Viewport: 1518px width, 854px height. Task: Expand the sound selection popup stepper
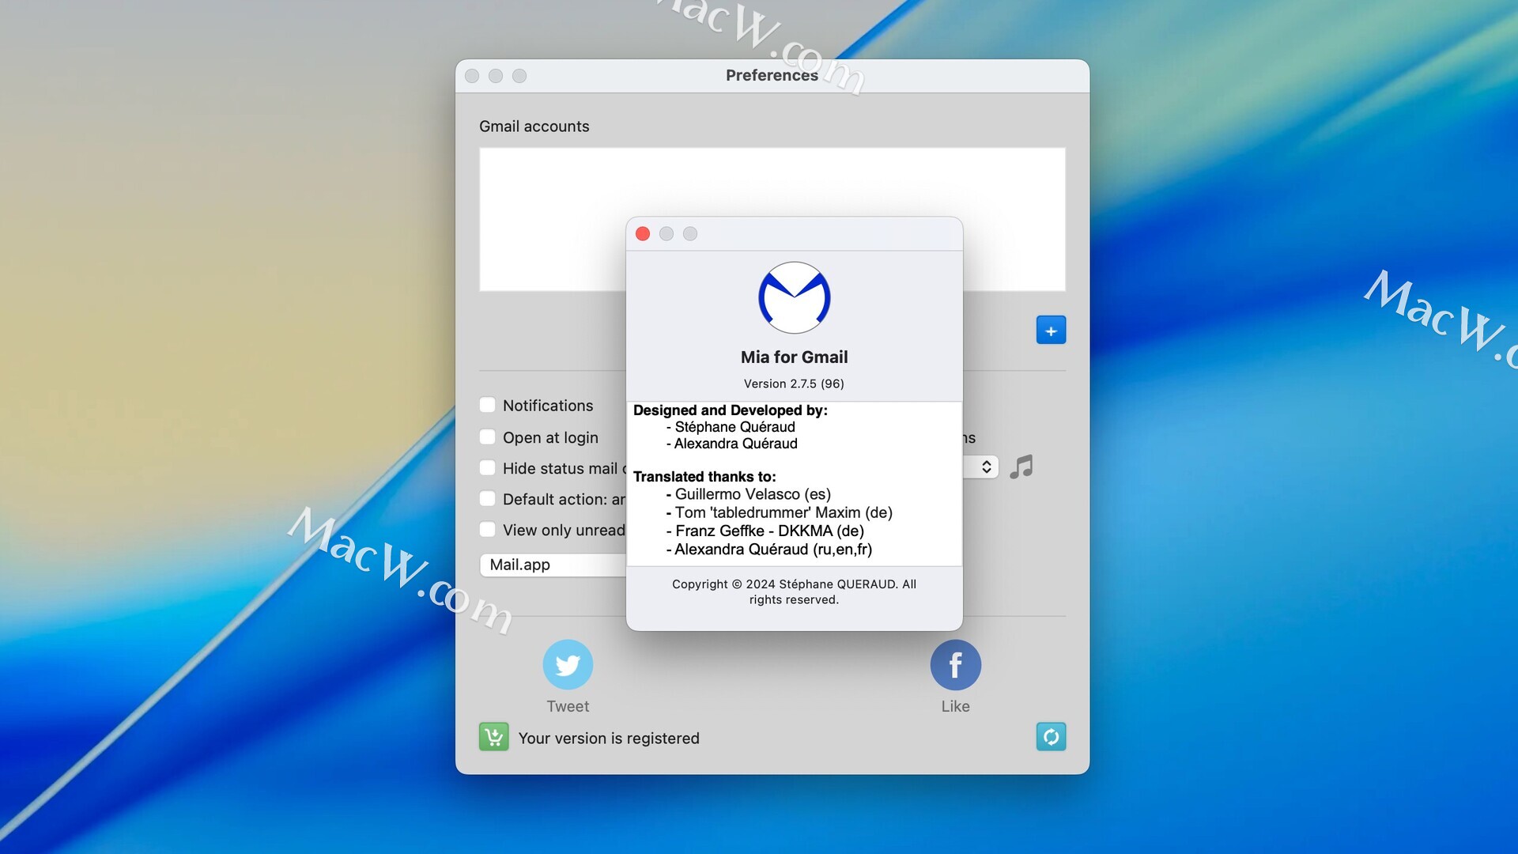pyautogui.click(x=986, y=467)
